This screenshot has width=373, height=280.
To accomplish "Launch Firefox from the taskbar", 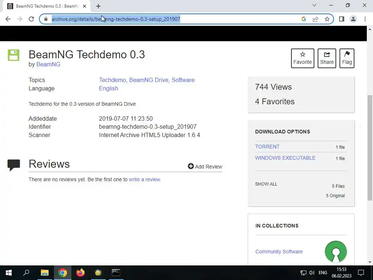I will click(x=81, y=273).
